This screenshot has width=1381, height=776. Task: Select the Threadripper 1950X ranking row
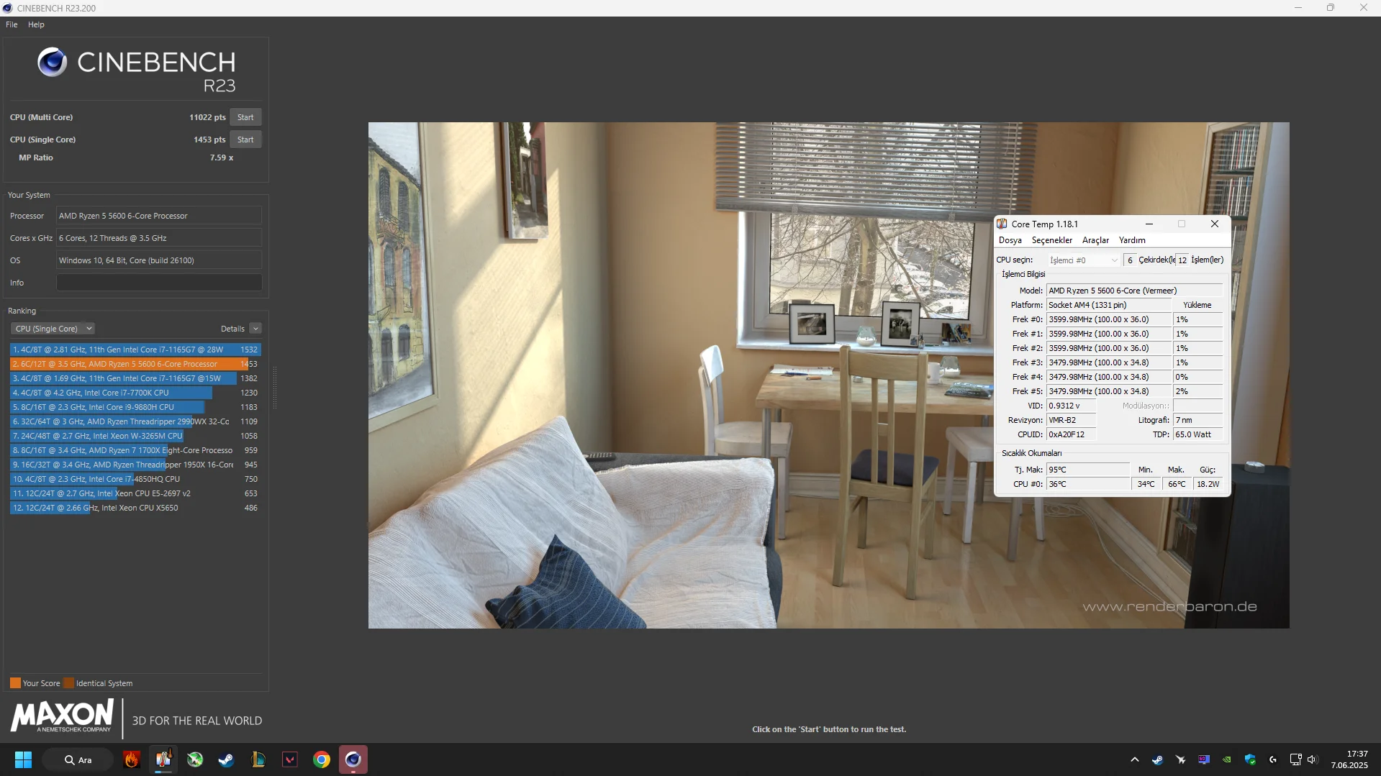click(135, 465)
